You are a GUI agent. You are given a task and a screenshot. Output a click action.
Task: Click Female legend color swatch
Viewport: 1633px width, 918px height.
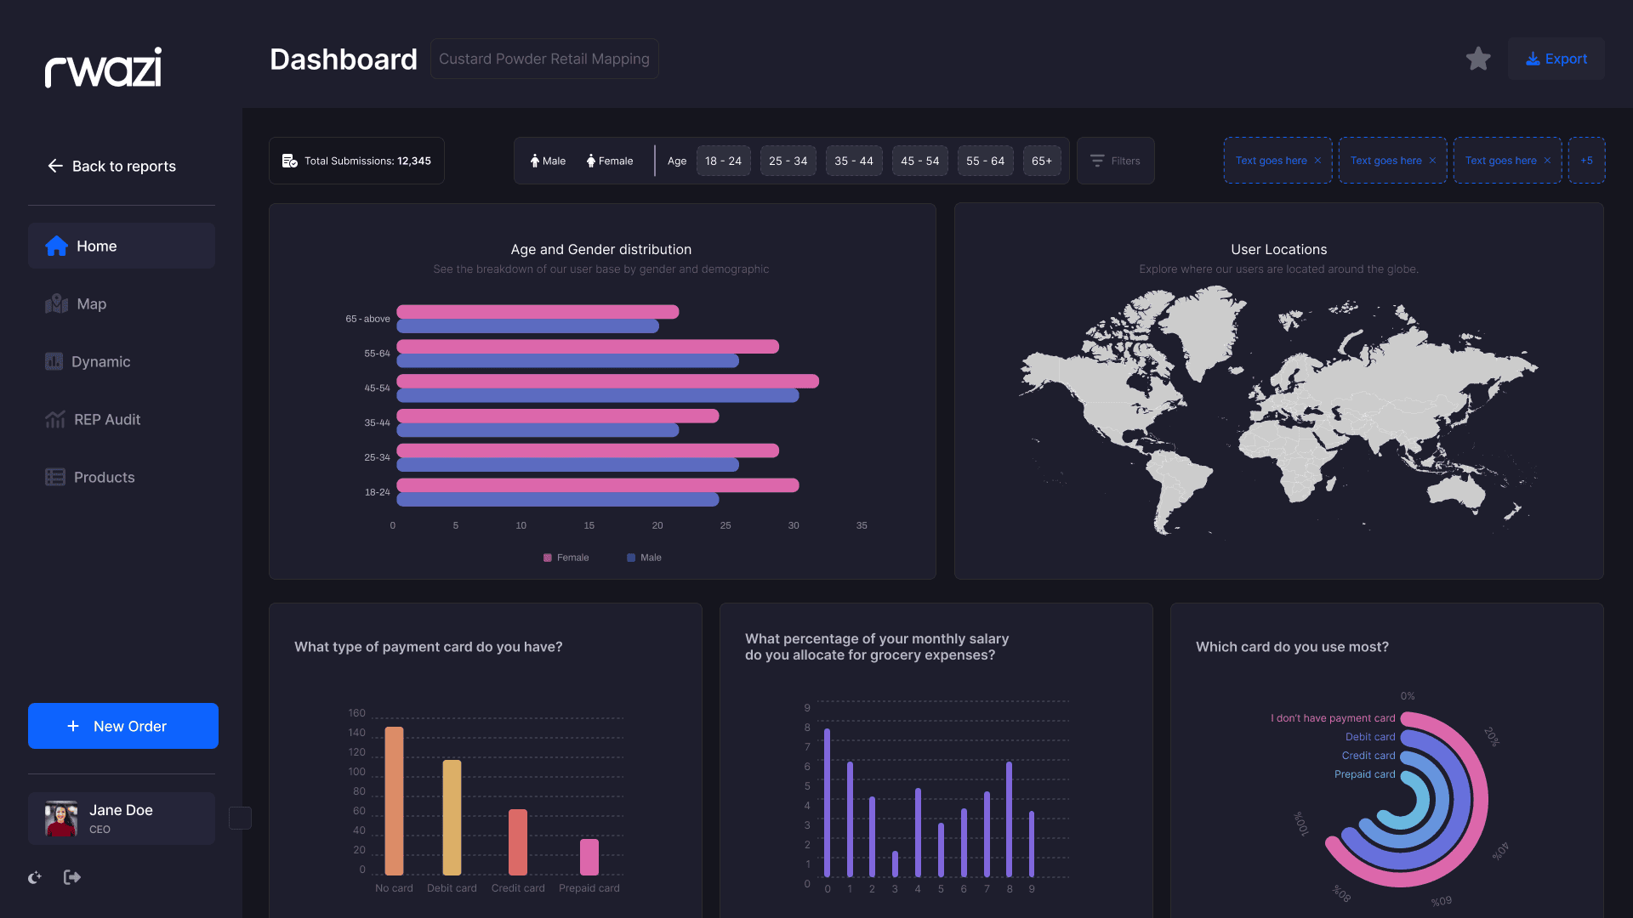tap(548, 558)
